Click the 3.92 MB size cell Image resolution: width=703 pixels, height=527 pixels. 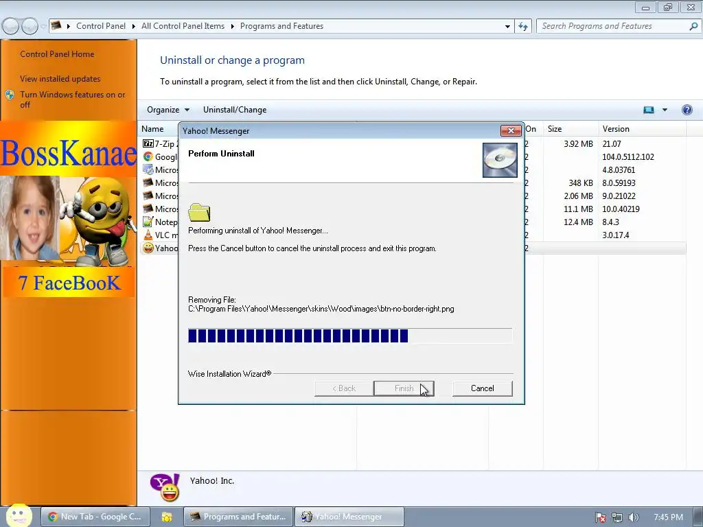pos(578,144)
